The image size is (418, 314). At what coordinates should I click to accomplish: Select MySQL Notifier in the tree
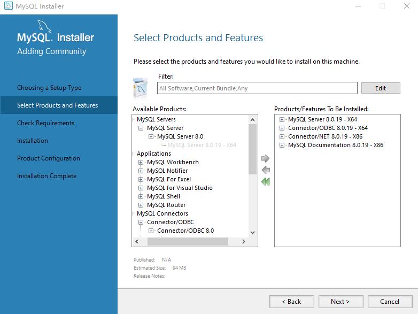167,171
